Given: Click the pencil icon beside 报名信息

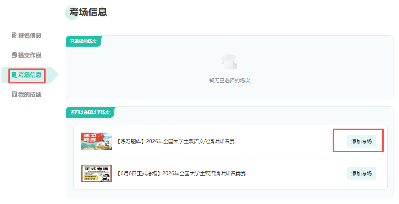Looking at the screenshot, I should 14,36.
